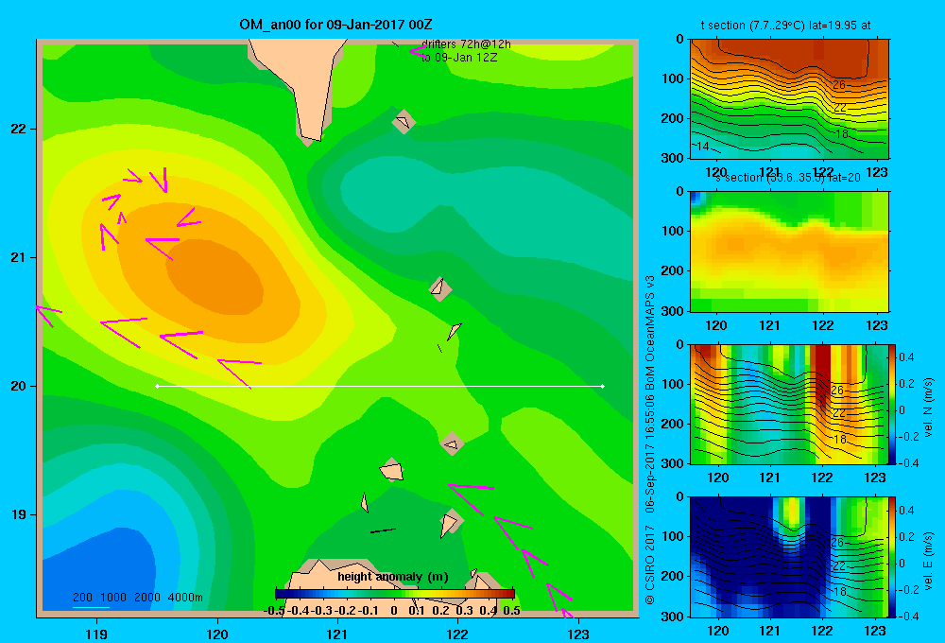Click latitude label 21 on main map
The height and width of the screenshot is (643, 945).
pos(19,257)
